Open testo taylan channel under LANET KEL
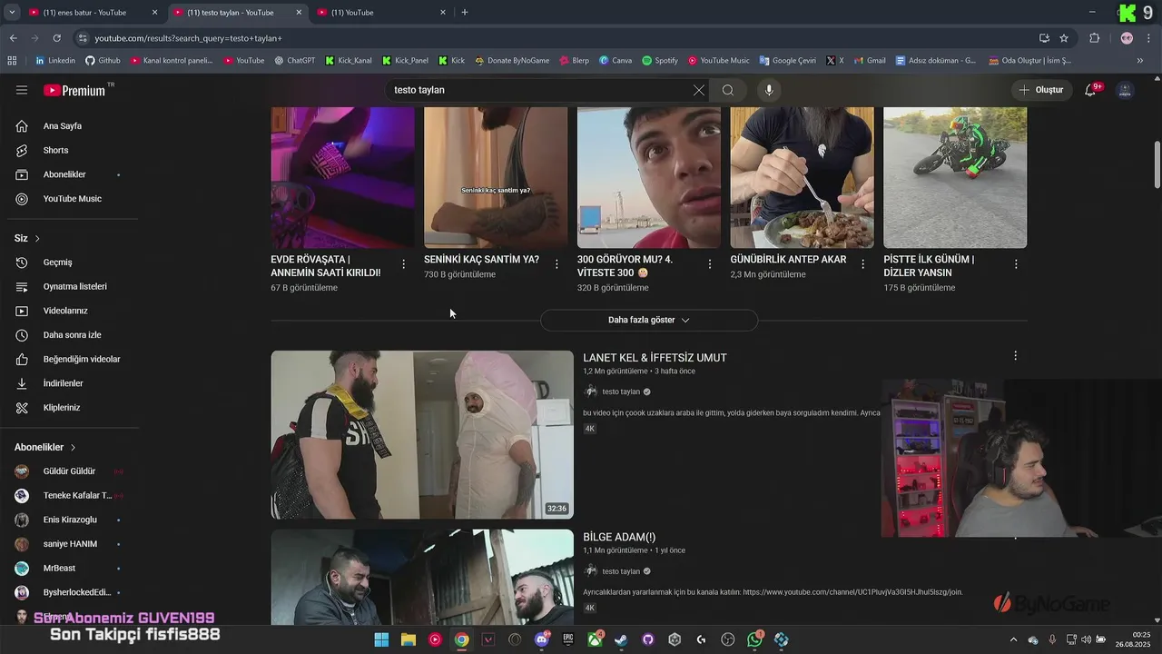The height and width of the screenshot is (654, 1162). pyautogui.click(x=621, y=391)
